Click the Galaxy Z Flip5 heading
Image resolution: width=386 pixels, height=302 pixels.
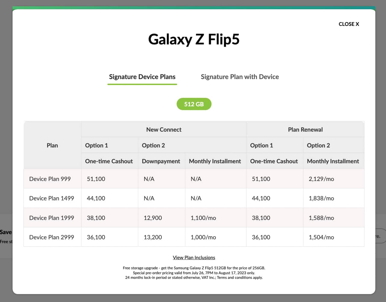point(194,39)
